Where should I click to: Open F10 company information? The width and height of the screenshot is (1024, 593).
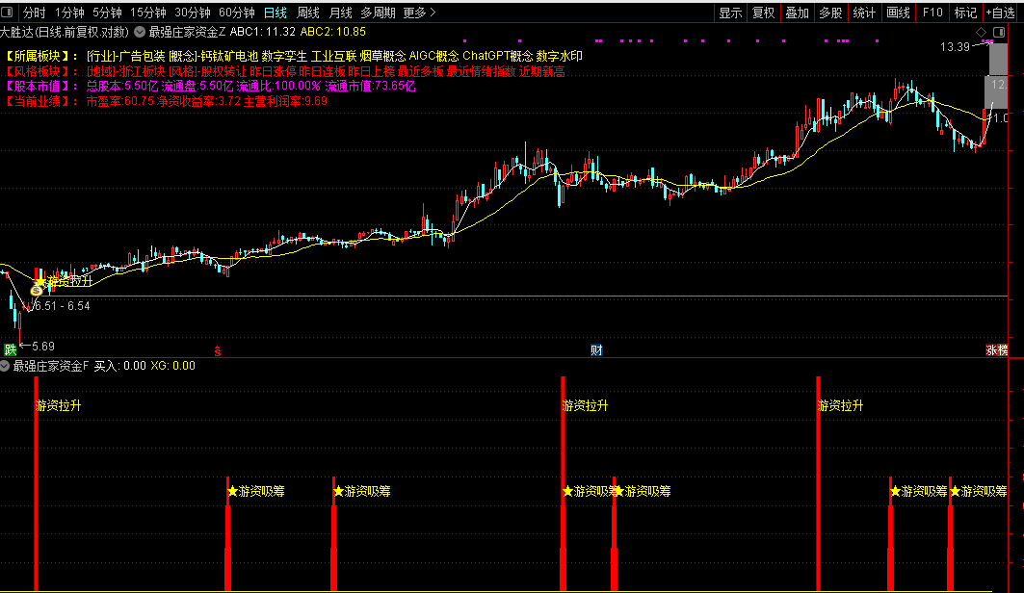(932, 13)
